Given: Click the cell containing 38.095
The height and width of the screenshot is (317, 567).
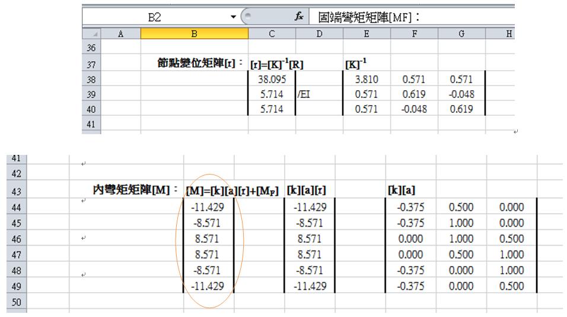Looking at the screenshot, I should 272,79.
